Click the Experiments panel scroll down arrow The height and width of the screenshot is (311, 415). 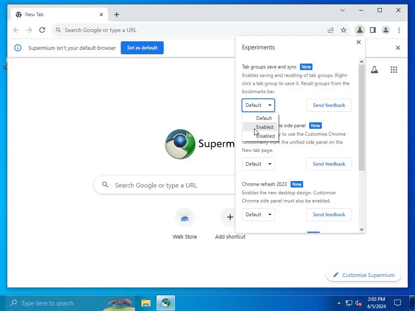362,230
